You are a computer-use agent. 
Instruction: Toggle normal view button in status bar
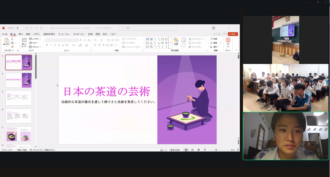coord(186,150)
